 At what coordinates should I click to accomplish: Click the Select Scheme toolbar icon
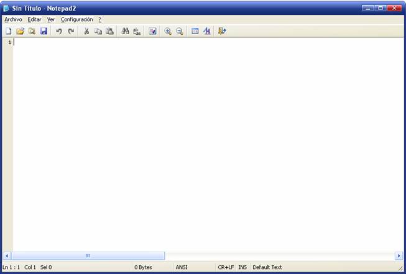(195, 31)
